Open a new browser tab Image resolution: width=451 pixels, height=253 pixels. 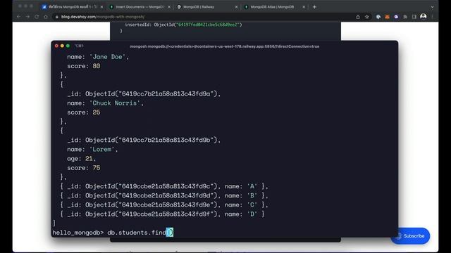pos(314,7)
